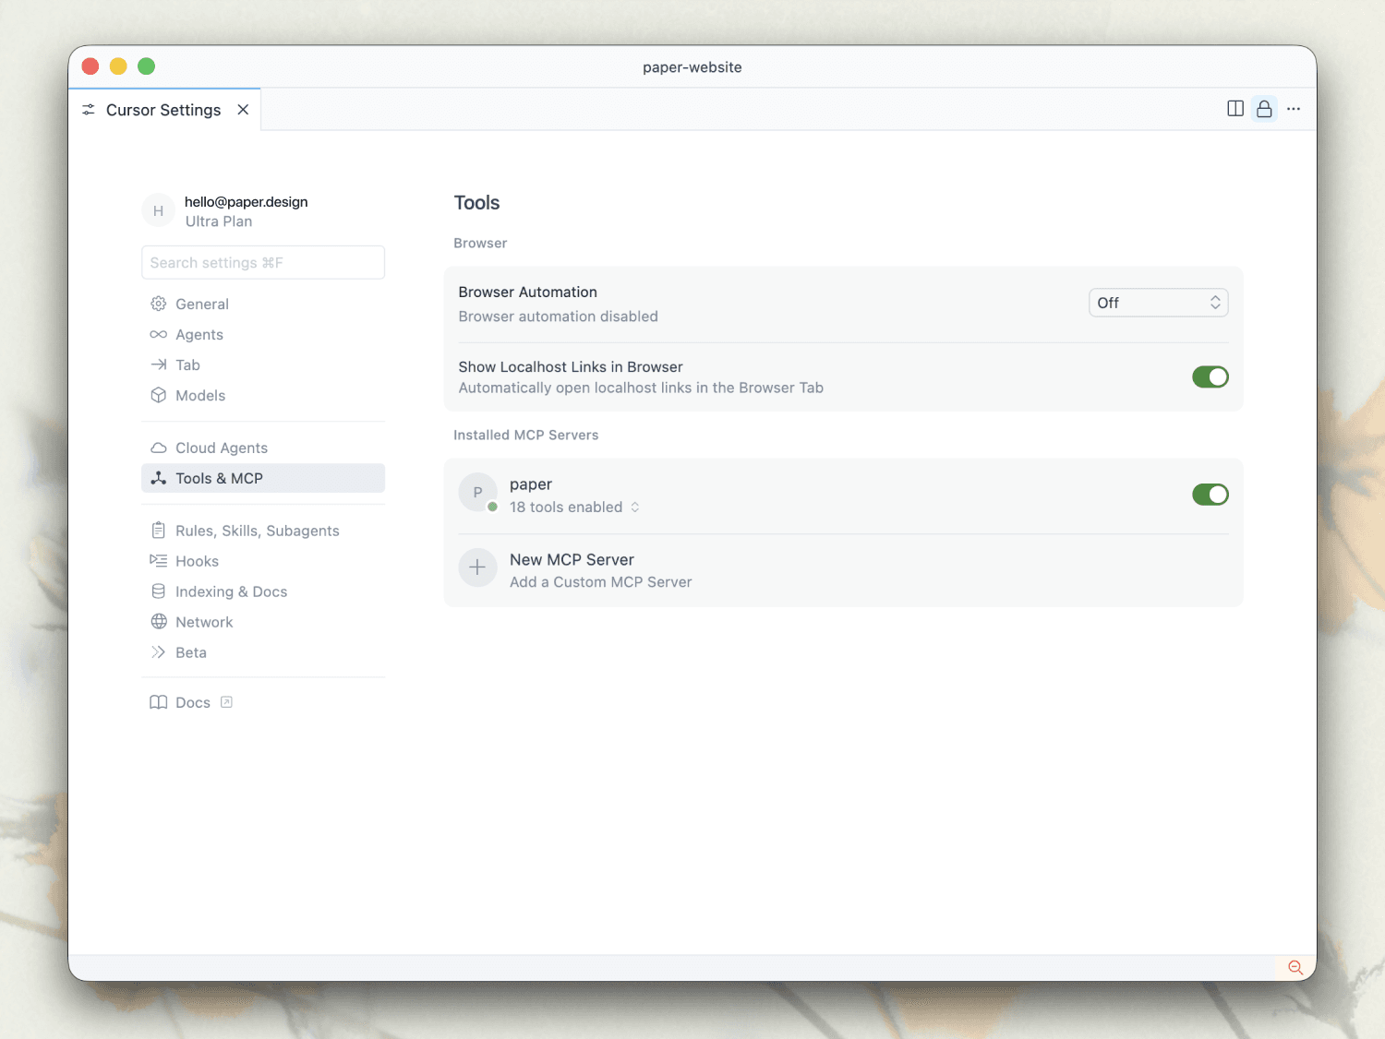Click the zoom-out magnifier icon in status bar
The height and width of the screenshot is (1039, 1385).
coord(1295,967)
